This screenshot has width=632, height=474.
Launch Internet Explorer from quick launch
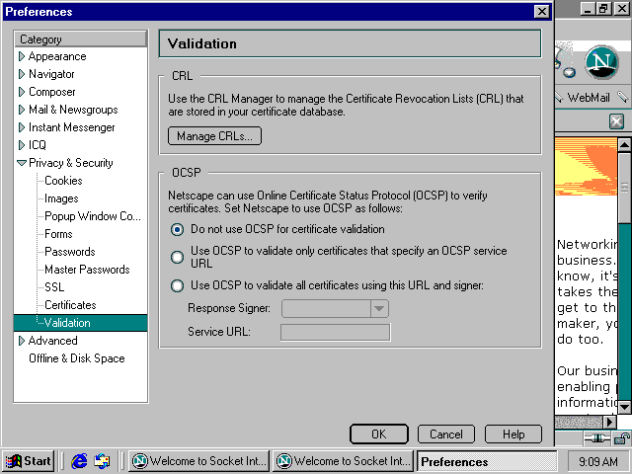(79, 461)
